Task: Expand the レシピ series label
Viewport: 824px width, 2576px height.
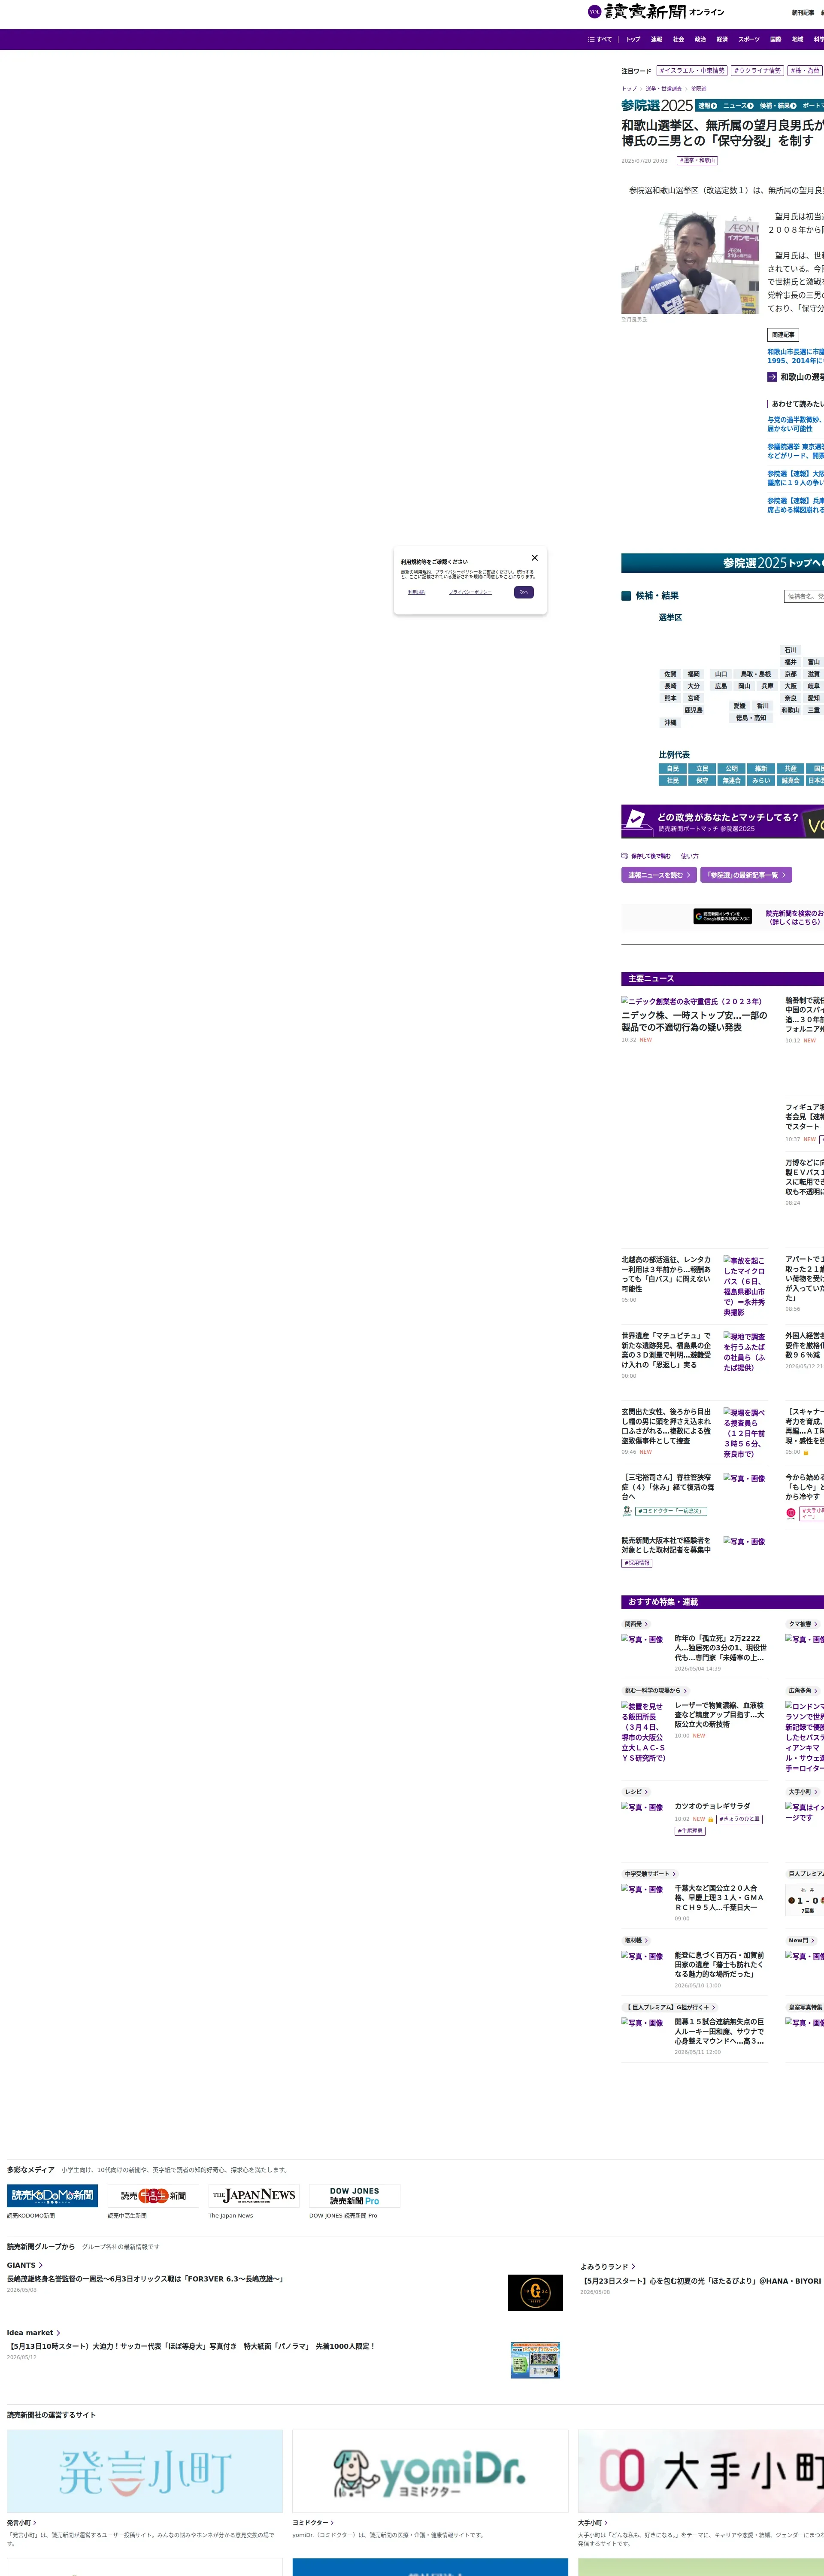Action: click(636, 1792)
